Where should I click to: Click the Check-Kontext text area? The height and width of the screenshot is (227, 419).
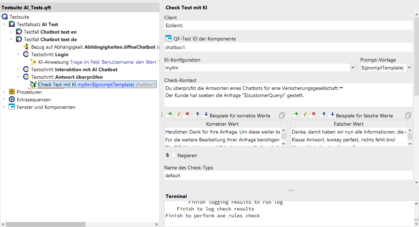[x=288, y=95]
